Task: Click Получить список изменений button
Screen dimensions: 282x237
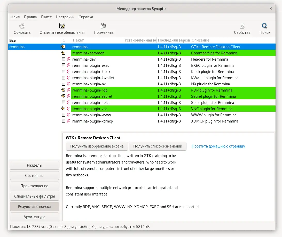Action: [x=158, y=146]
